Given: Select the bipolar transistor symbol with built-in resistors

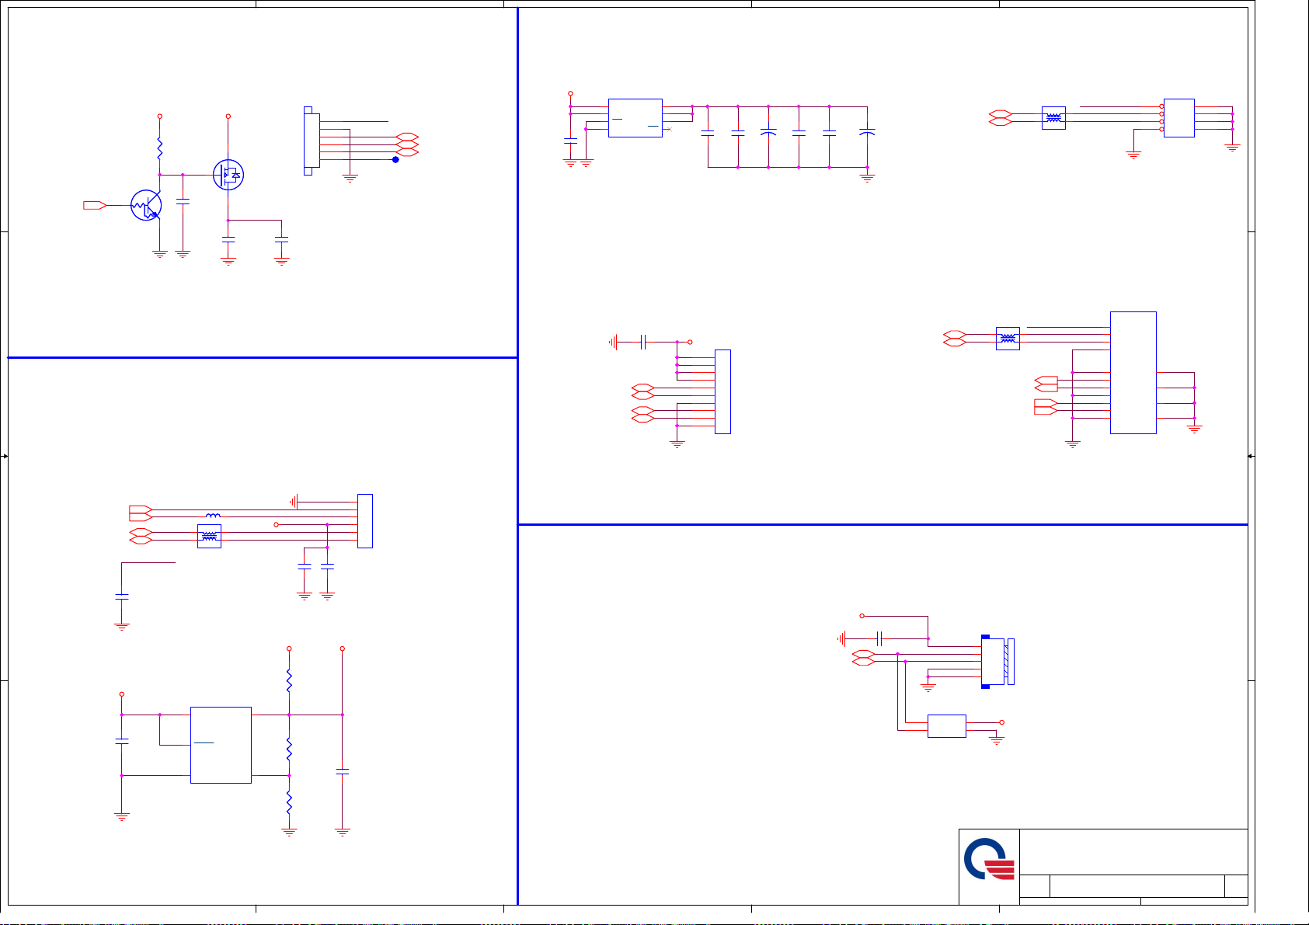Looking at the screenshot, I should [146, 205].
